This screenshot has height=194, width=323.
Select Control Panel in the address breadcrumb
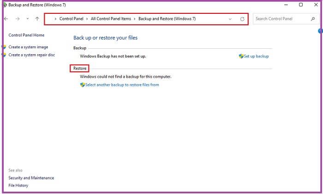pyautogui.click(x=71, y=19)
